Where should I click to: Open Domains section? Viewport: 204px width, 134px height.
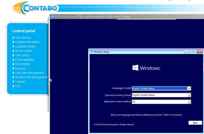(x=20, y=68)
